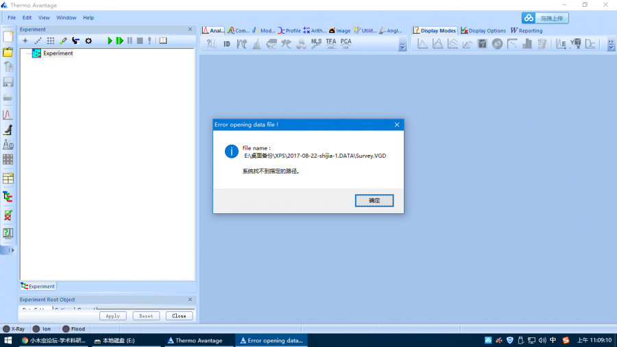
Task: Click the Apply button
Action: (x=112, y=316)
